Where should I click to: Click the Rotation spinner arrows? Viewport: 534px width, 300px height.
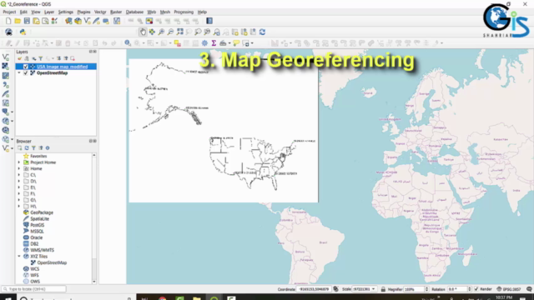(x=470, y=289)
